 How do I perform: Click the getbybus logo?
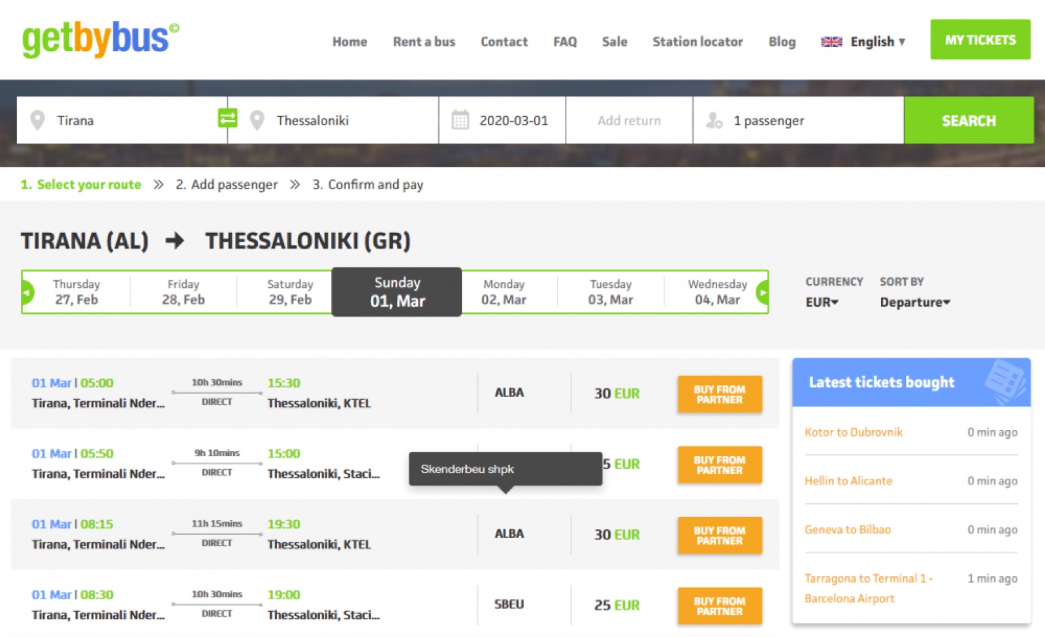101,39
